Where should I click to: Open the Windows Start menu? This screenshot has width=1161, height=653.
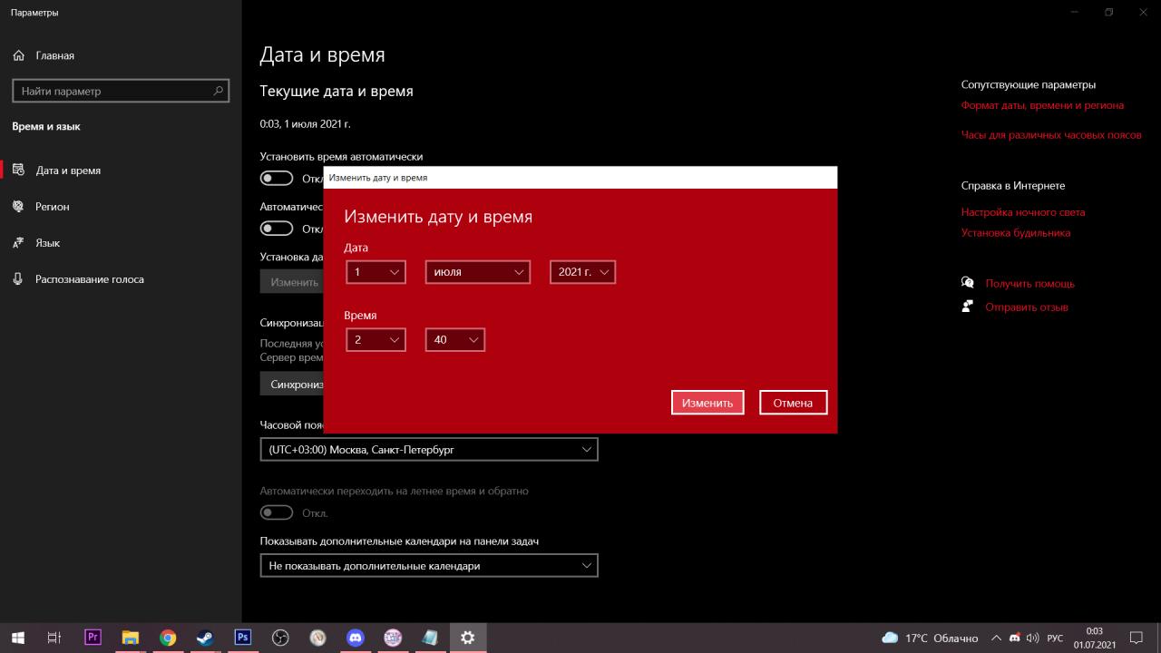pyautogui.click(x=18, y=638)
